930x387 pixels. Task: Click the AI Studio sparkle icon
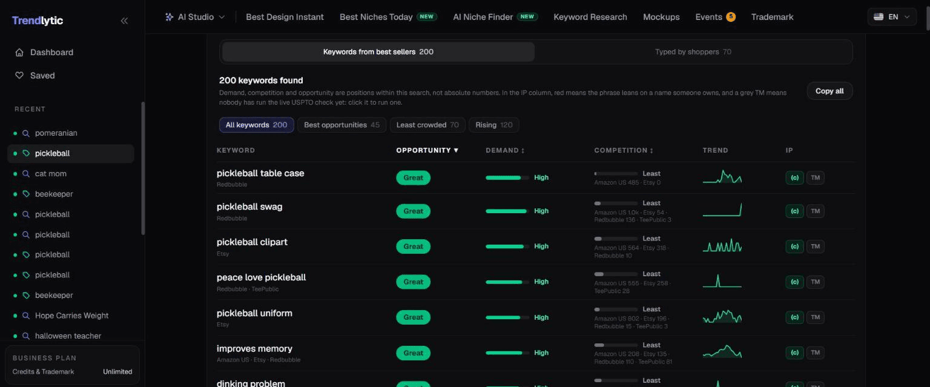point(170,17)
